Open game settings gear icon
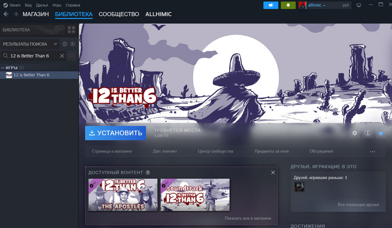 coord(354,133)
